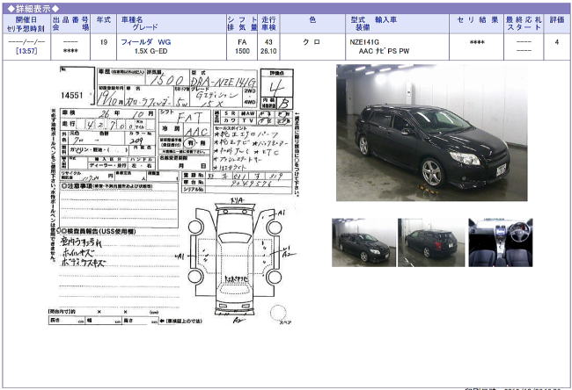Click the **** under セリ結果
This screenshot has height=390, width=572.
click(477, 43)
